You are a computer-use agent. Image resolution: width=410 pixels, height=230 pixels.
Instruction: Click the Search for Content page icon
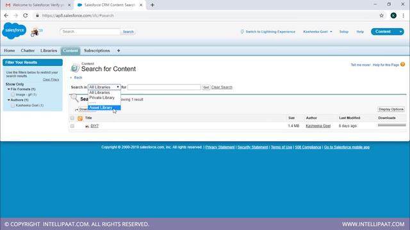[75, 68]
